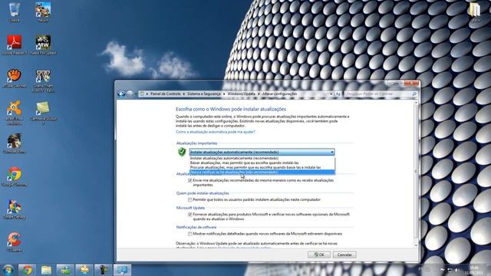Go to 'Windows Update' breadcrumb
This screenshot has width=491, height=276.
point(241,94)
